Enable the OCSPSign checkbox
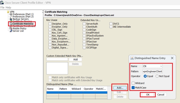This screenshot has width=180, height=103. pyautogui.click(x=84, y=48)
